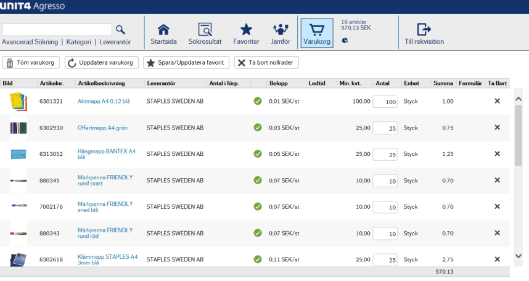The width and height of the screenshot is (529, 281).
Task: Open Hängmapp BANTEX A4 blå link
Action: [107, 154]
